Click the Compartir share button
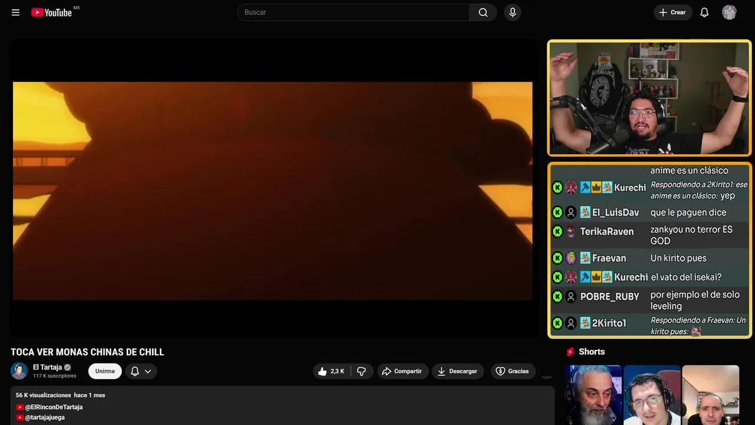Image resolution: width=755 pixels, height=425 pixels. click(402, 371)
